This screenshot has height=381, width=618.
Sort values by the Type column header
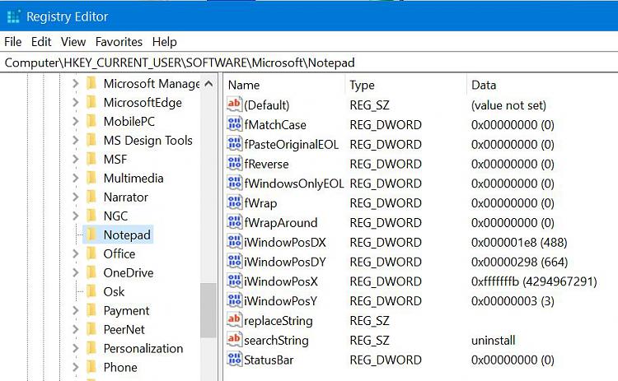point(405,85)
